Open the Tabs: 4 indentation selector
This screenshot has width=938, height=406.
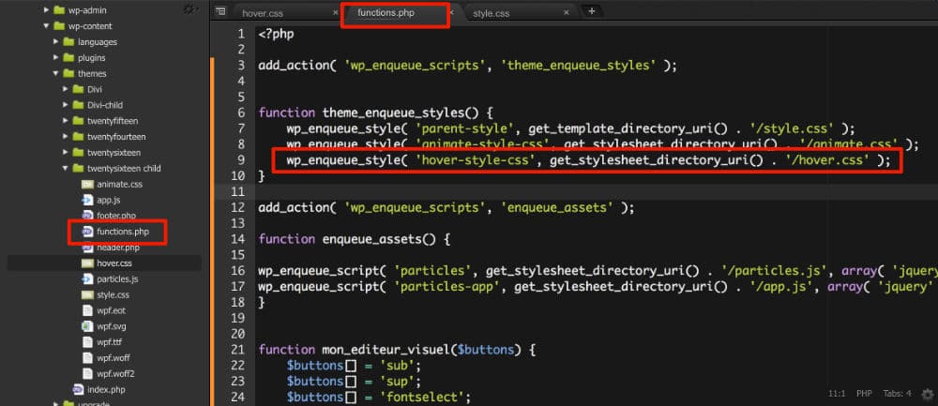pyautogui.click(x=897, y=394)
